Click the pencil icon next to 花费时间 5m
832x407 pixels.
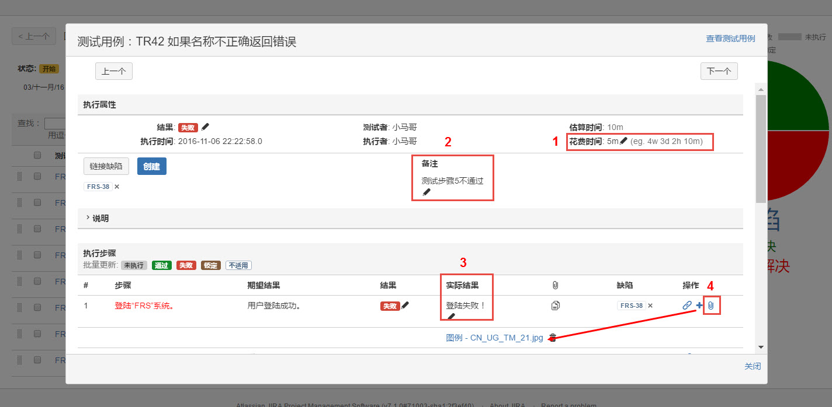(624, 141)
